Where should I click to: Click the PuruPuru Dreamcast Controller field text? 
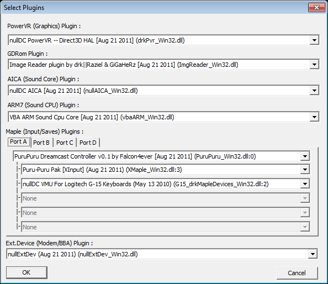tap(135, 156)
